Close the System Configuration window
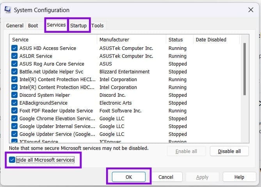Image resolution: width=261 pixels, height=187 pixels. pyautogui.click(x=251, y=10)
